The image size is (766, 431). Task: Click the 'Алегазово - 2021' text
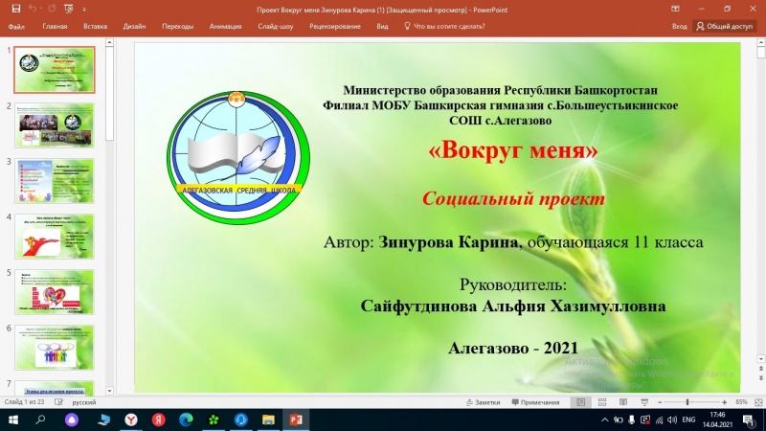[x=513, y=348]
